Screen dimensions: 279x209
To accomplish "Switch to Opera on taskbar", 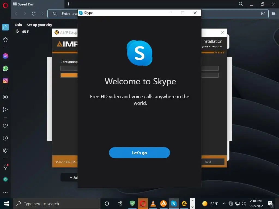I will [x=143, y=204].
